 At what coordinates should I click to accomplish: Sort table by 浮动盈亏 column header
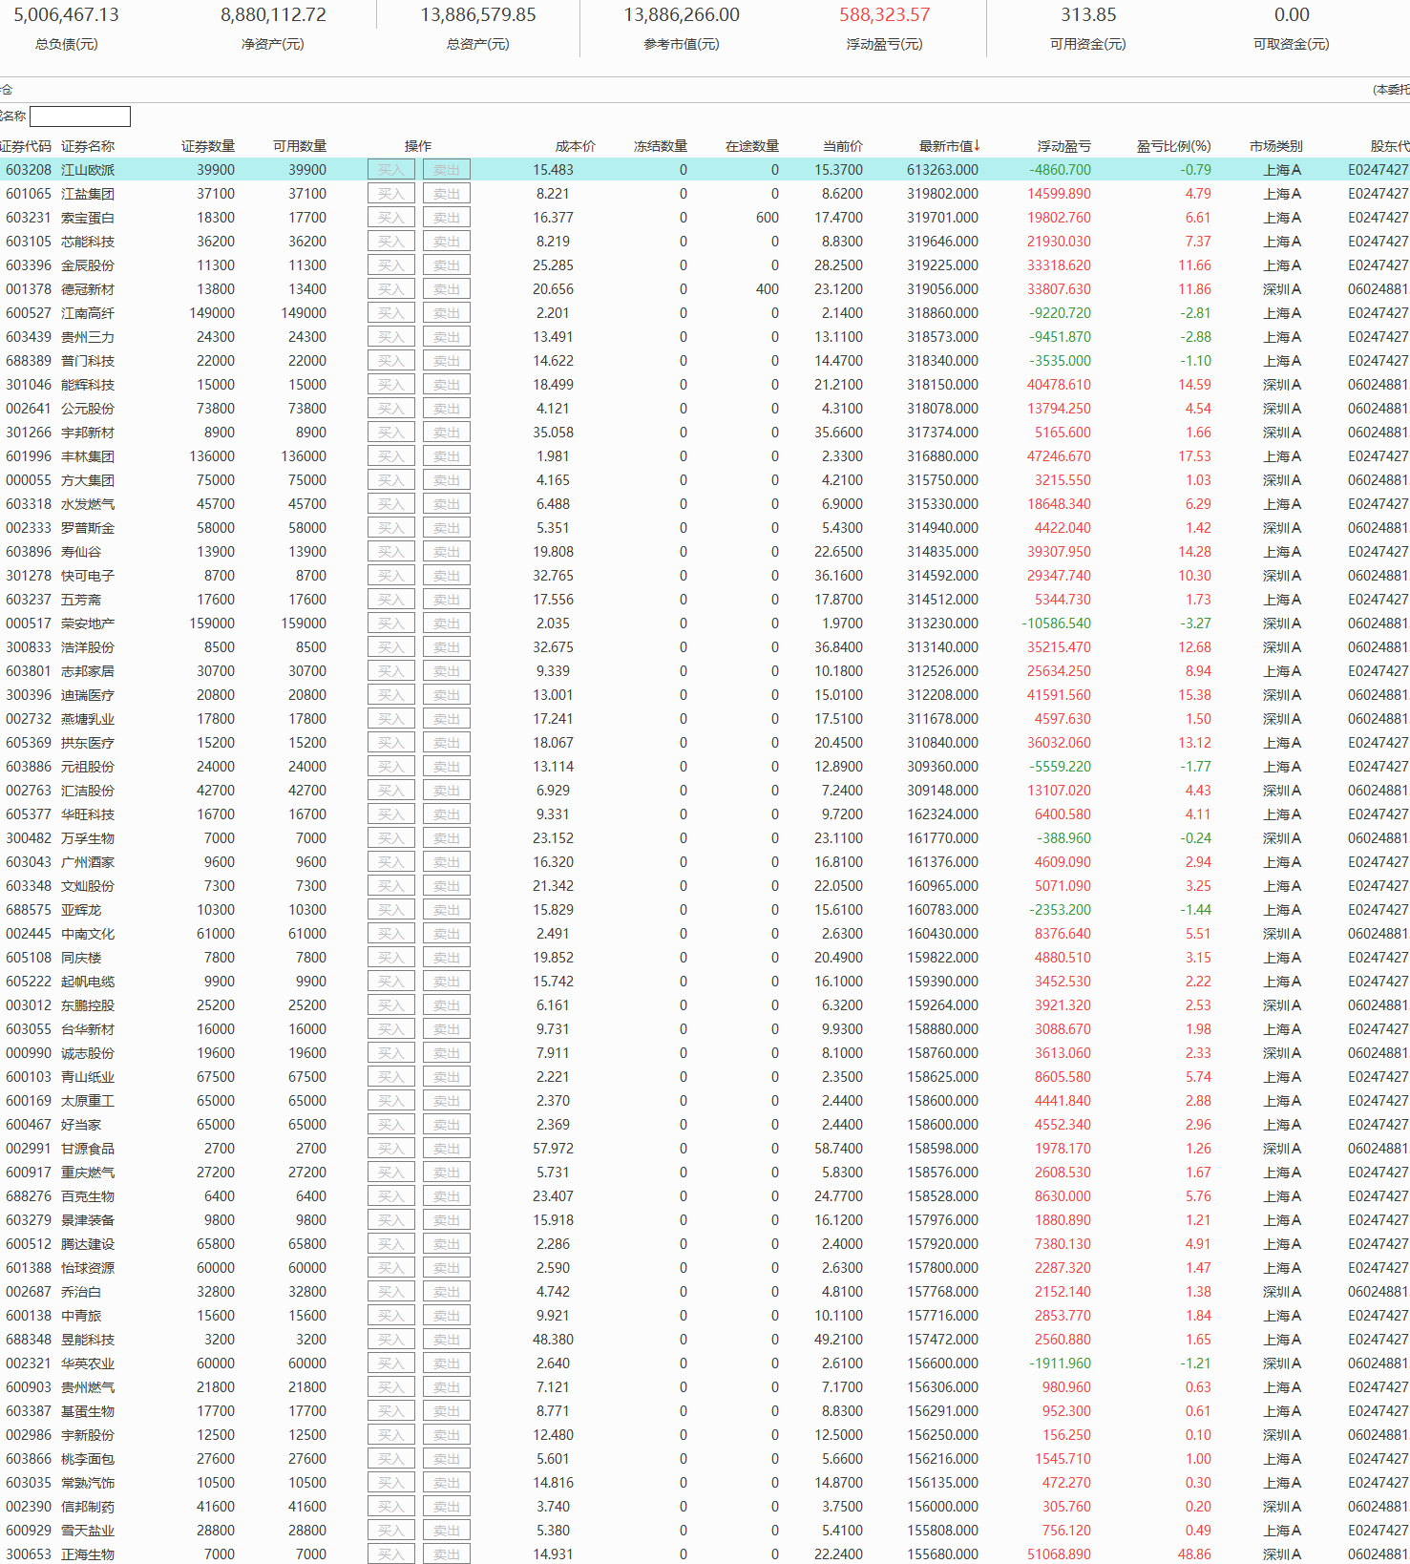[1063, 146]
